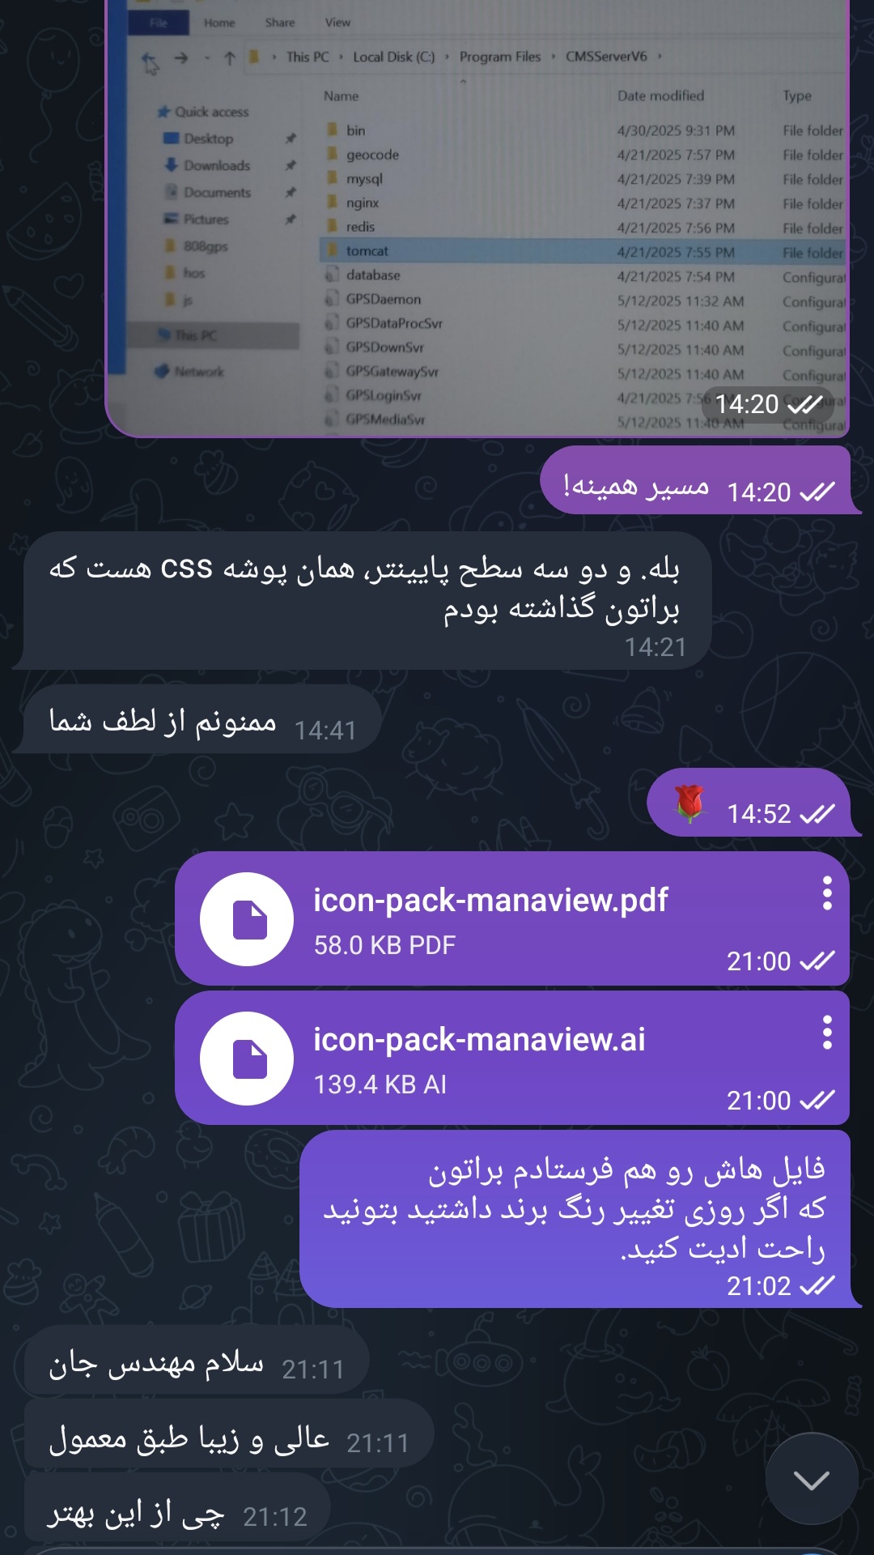Tap the icon-pack-manaview.ai file name
The image size is (874, 1555).
[x=479, y=1039]
